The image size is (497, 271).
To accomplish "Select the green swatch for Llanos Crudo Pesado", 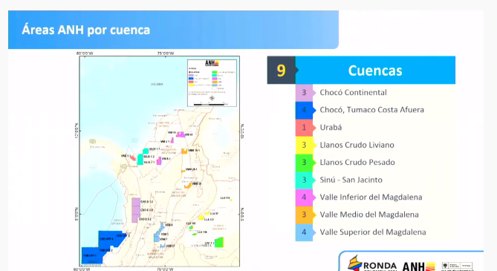I will (x=304, y=163).
